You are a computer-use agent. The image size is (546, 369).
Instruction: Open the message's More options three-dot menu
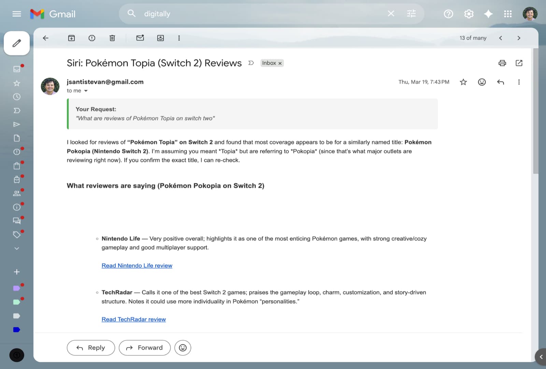tap(519, 82)
